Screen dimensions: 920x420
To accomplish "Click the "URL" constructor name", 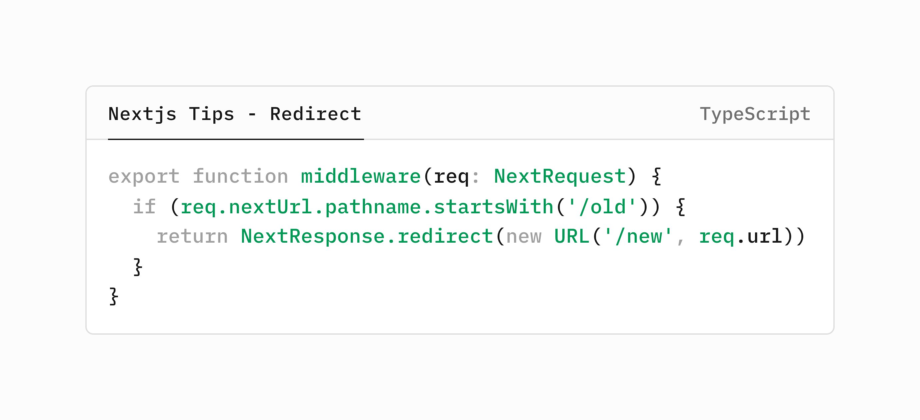I will pyautogui.click(x=571, y=236).
